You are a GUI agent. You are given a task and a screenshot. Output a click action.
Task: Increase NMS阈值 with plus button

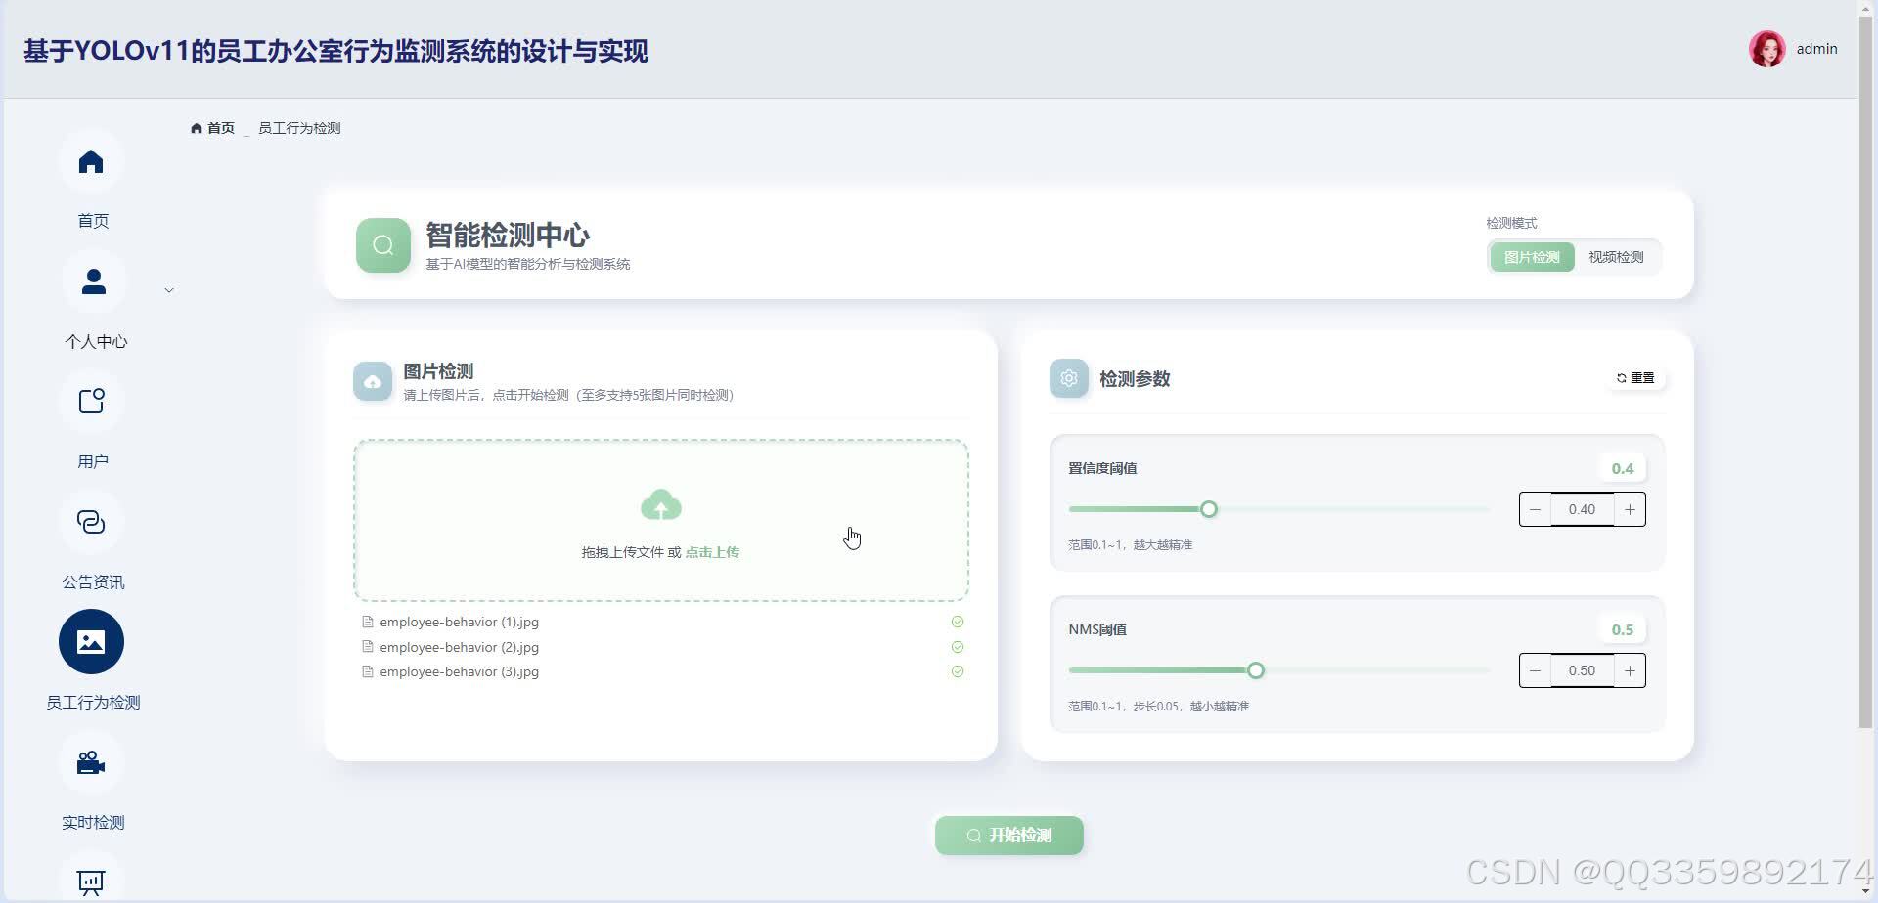(x=1630, y=670)
